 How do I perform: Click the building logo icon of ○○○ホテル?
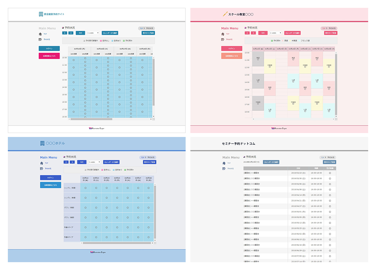(42, 143)
